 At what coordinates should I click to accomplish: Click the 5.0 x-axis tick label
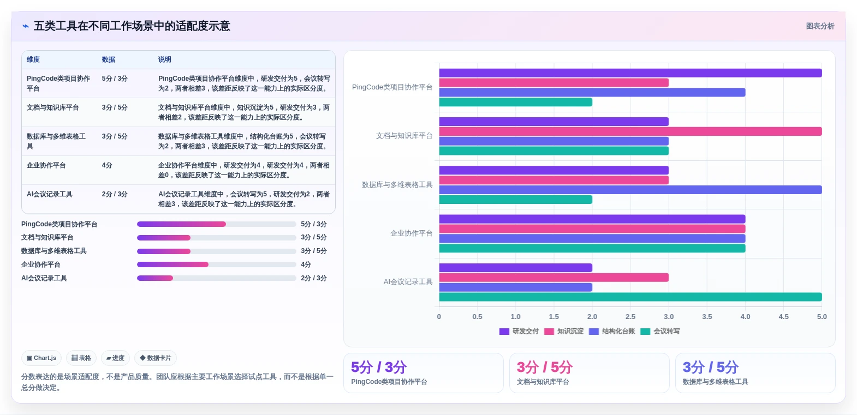[x=822, y=317]
